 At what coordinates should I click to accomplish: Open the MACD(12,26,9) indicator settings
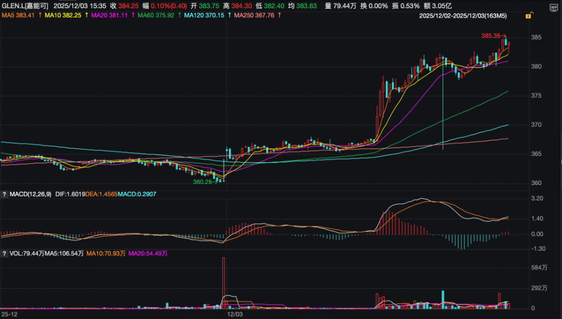31,194
